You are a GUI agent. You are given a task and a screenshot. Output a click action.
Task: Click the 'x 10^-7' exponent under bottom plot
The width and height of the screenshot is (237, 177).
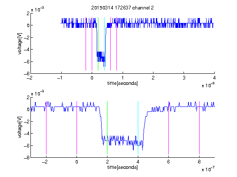208,169
